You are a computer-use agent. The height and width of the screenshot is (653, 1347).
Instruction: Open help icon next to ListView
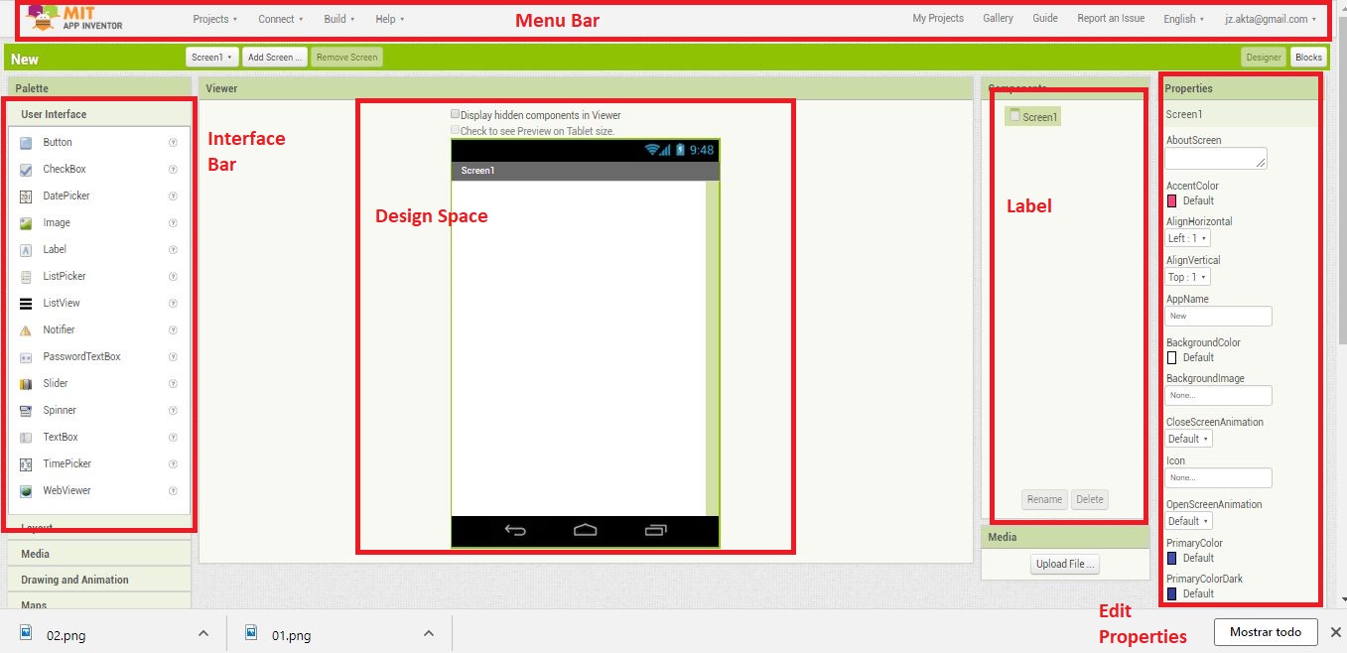[173, 304]
